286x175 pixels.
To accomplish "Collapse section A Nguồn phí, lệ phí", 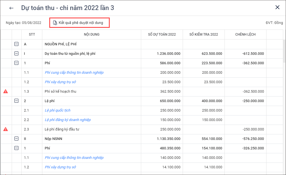I will (16, 44).
